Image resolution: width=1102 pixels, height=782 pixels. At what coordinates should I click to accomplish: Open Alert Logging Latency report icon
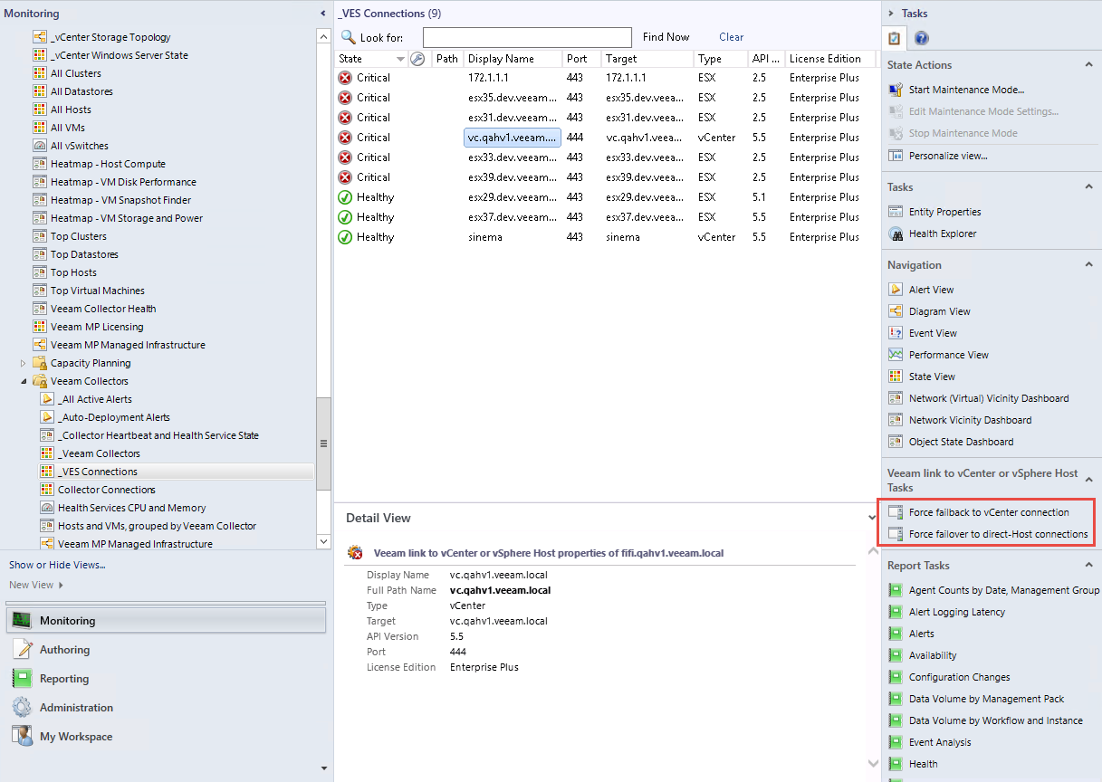click(x=895, y=612)
